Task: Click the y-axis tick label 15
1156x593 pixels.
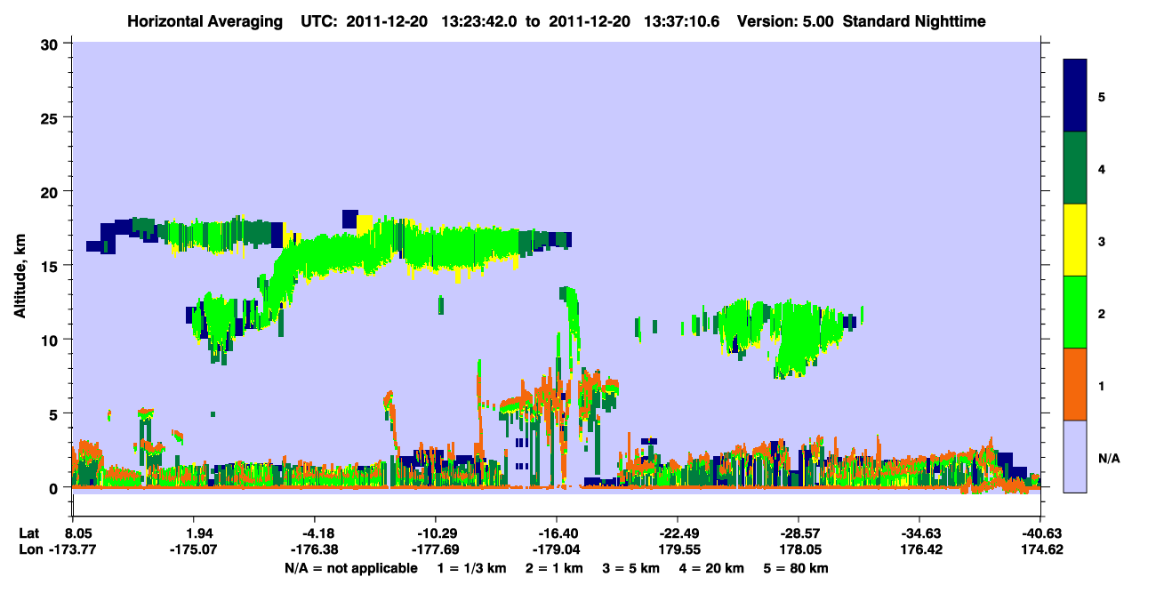Action: tap(52, 266)
